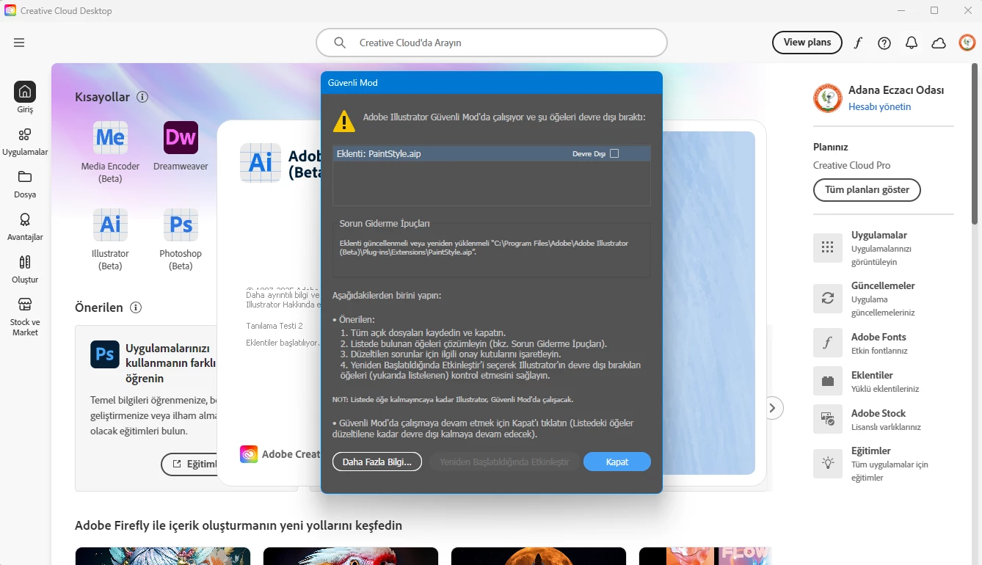Open the notifications bell icon

pyautogui.click(x=912, y=43)
